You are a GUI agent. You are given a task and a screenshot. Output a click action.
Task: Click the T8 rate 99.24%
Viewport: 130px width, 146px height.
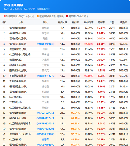(89, 49)
